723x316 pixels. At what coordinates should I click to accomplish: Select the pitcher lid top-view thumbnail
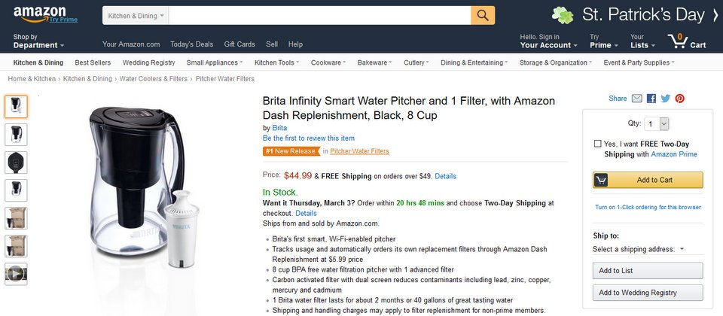click(x=16, y=163)
